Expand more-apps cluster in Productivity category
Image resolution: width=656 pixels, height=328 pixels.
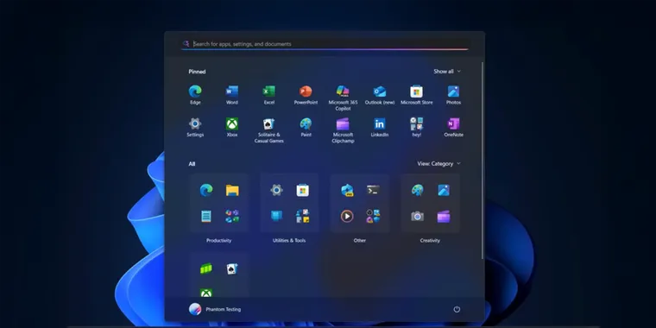pos(232,217)
